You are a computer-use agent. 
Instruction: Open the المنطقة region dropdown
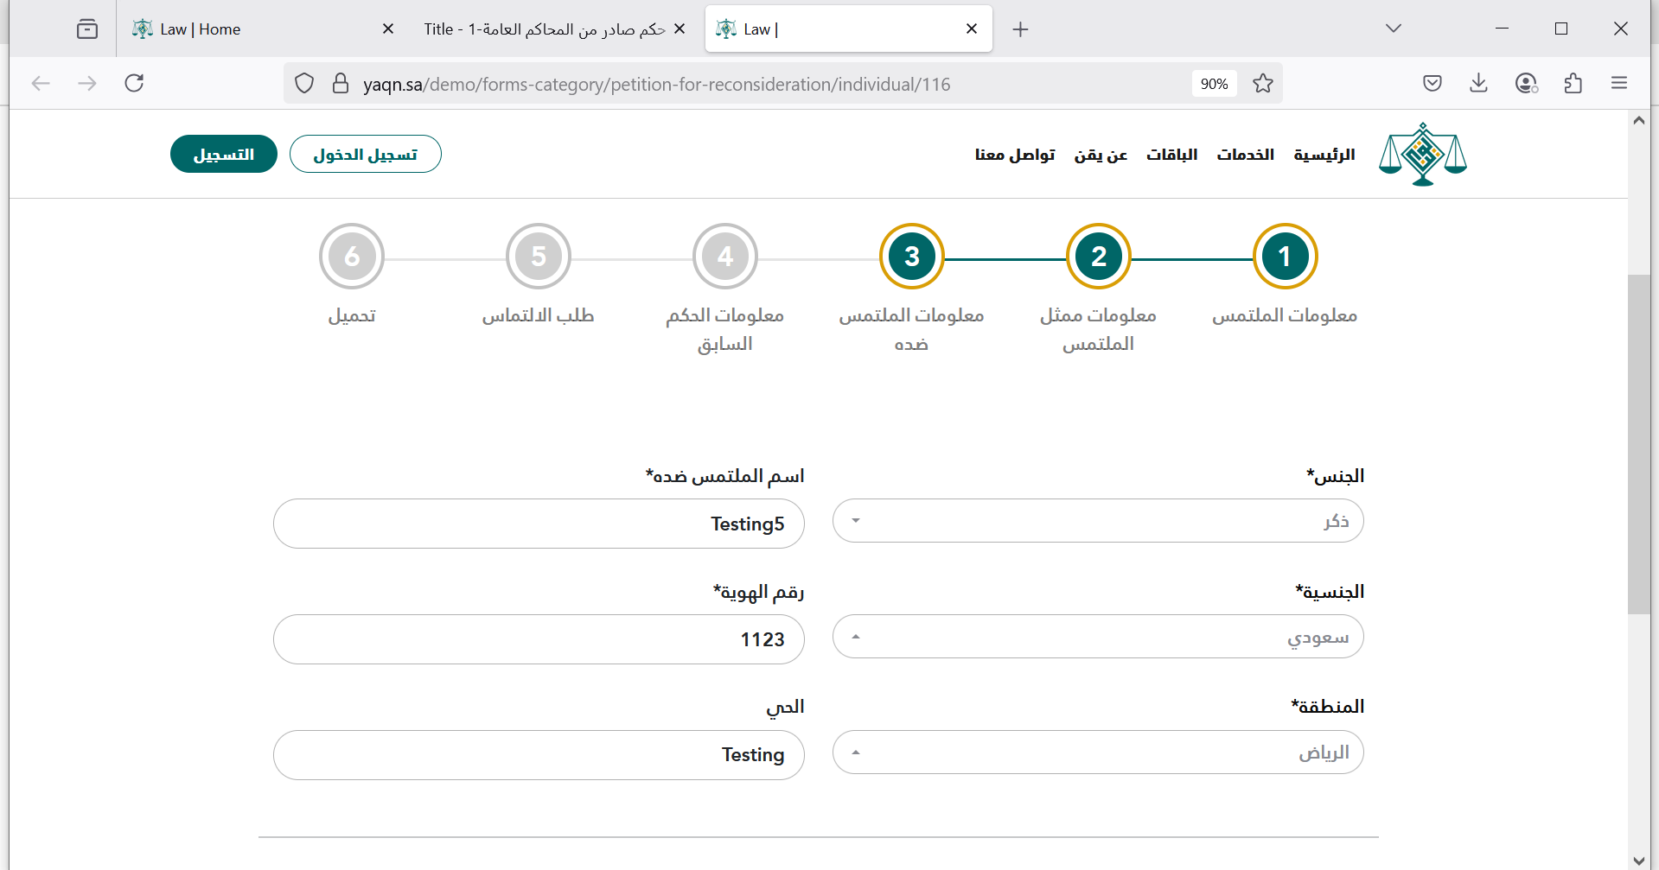click(1097, 753)
